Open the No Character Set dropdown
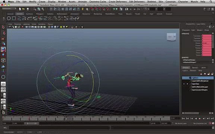This screenshot has height=134, width=215. [200, 123]
